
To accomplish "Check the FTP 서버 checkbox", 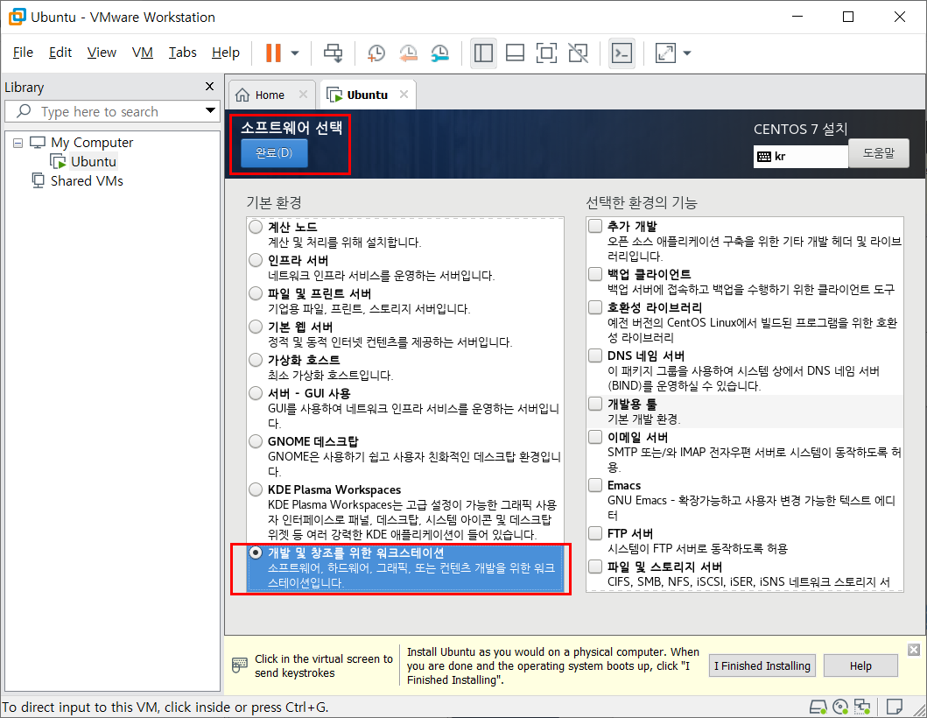I will 595,533.
